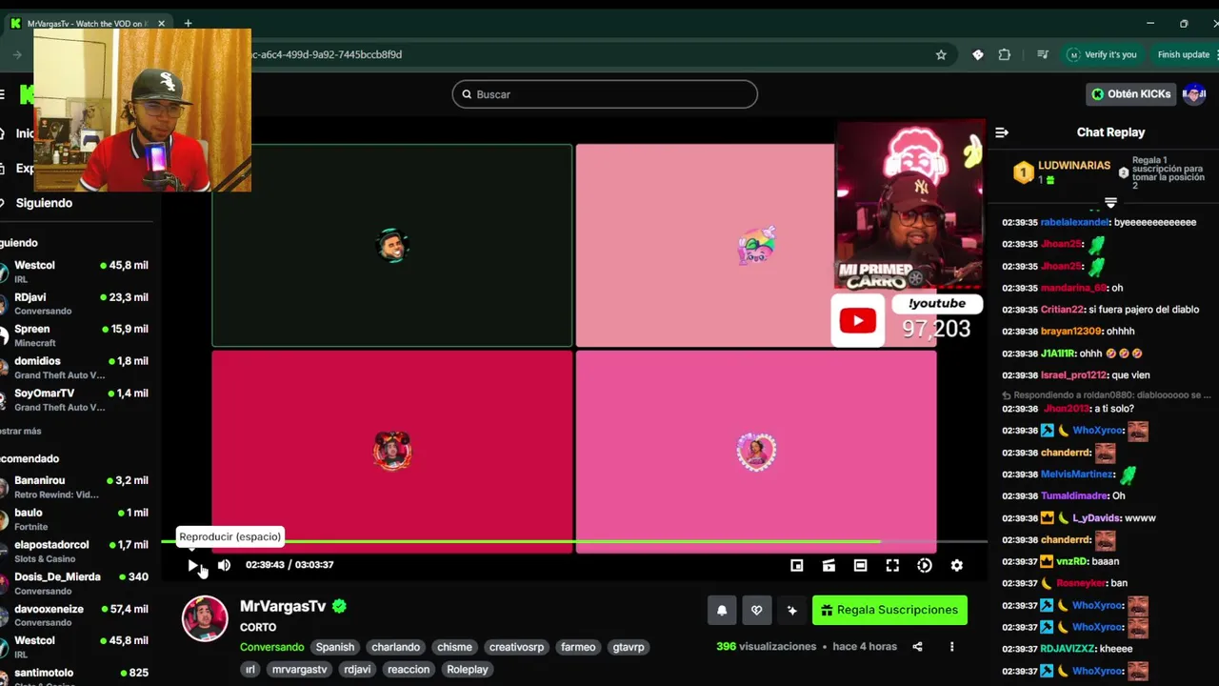This screenshot has height=686, width=1219.
Task: Click Verify it's you profile chip
Action: pyautogui.click(x=1102, y=54)
